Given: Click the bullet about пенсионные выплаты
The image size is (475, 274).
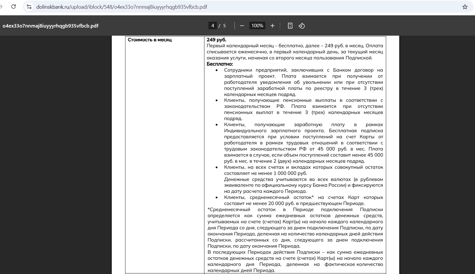Looking at the screenshot, I should click(x=303, y=109).
